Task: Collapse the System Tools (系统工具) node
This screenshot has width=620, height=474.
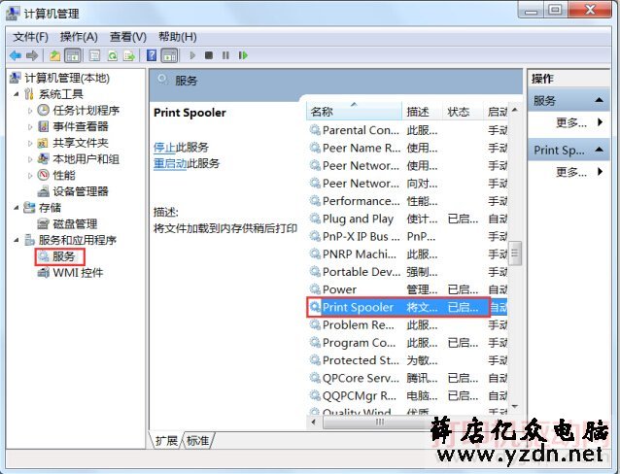Action: point(17,94)
